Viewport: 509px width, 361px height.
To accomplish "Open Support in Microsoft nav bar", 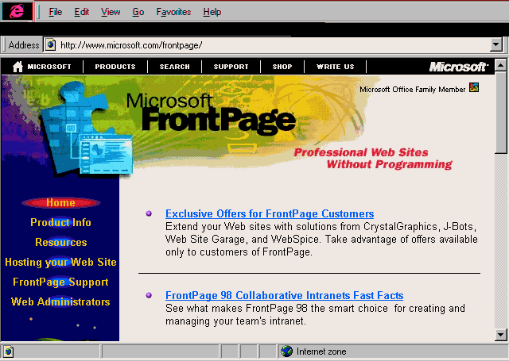I will click(x=231, y=67).
